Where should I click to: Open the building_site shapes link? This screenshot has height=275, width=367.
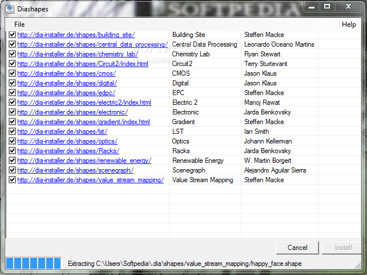76,35
